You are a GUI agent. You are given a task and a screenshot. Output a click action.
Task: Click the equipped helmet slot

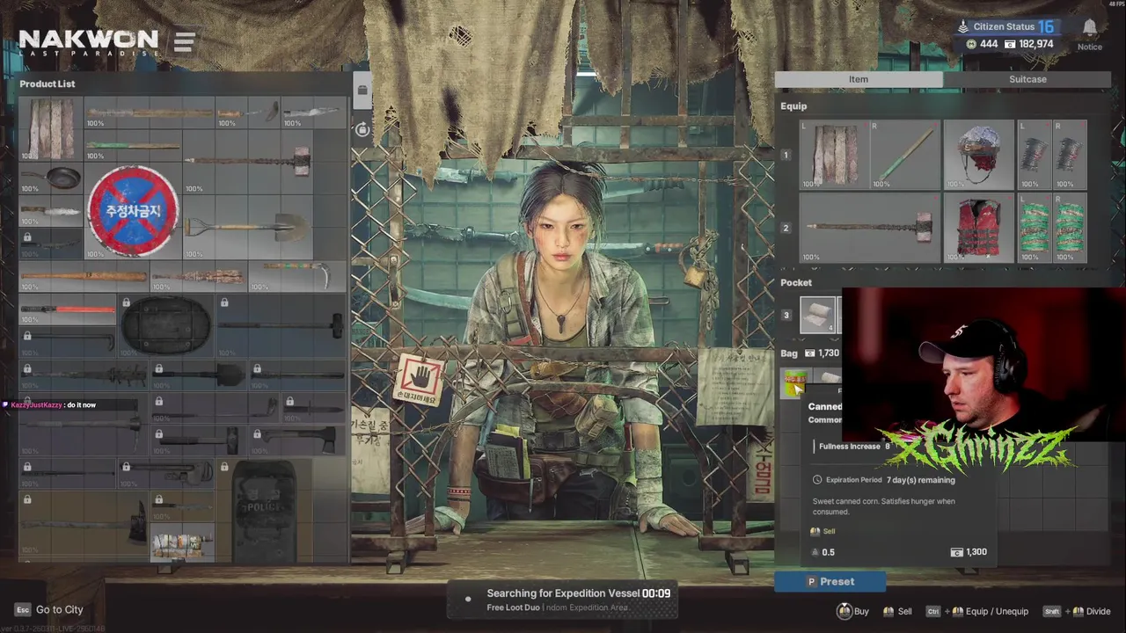[978, 155]
